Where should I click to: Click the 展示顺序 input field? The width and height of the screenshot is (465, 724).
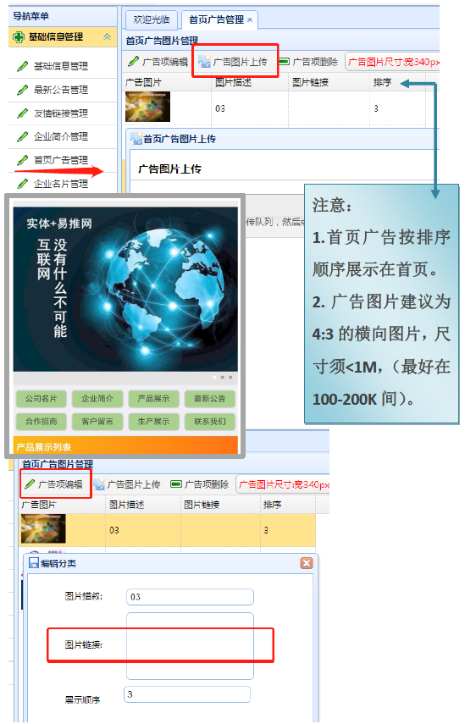[187, 694]
